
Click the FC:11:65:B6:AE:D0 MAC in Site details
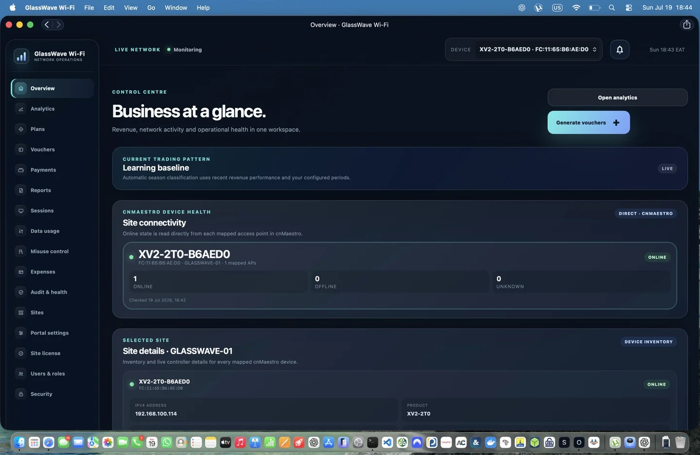click(x=161, y=388)
